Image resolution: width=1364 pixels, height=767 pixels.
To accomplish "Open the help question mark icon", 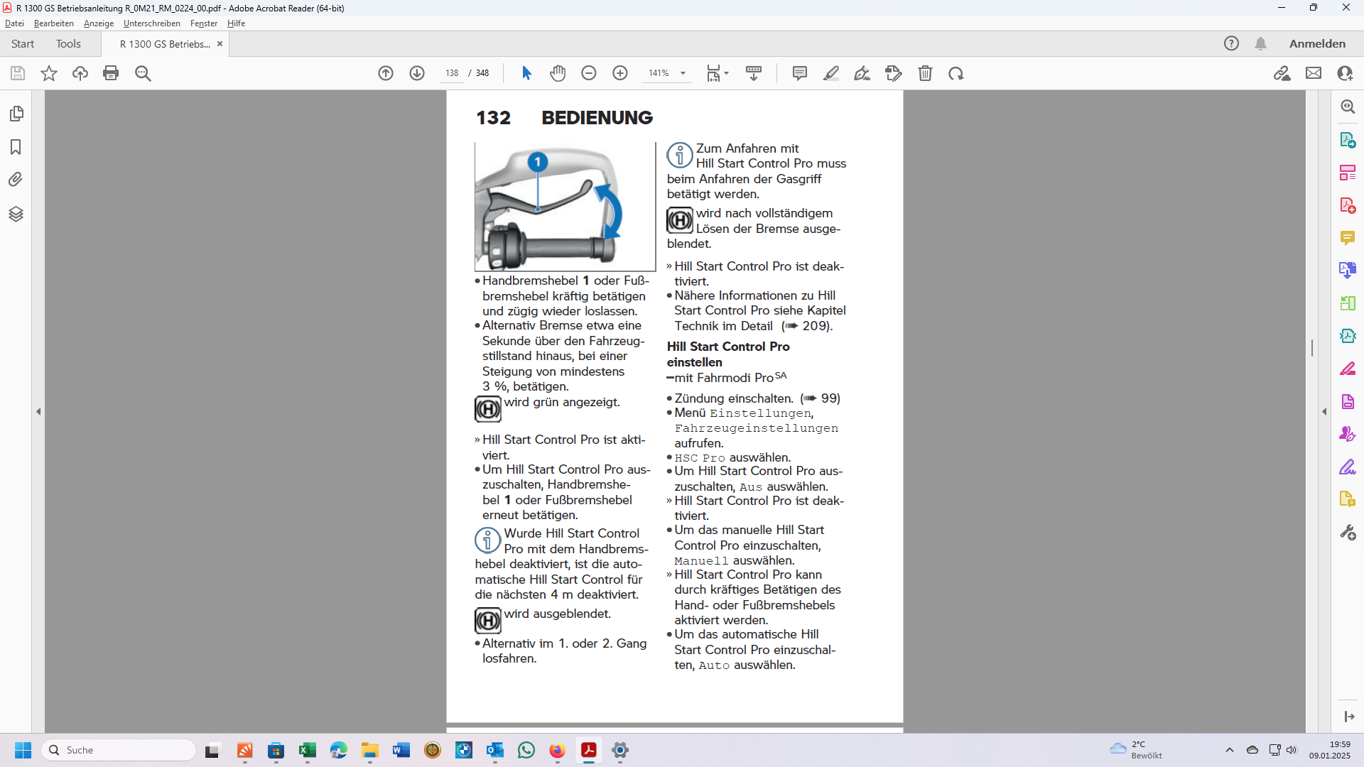I will point(1231,44).
